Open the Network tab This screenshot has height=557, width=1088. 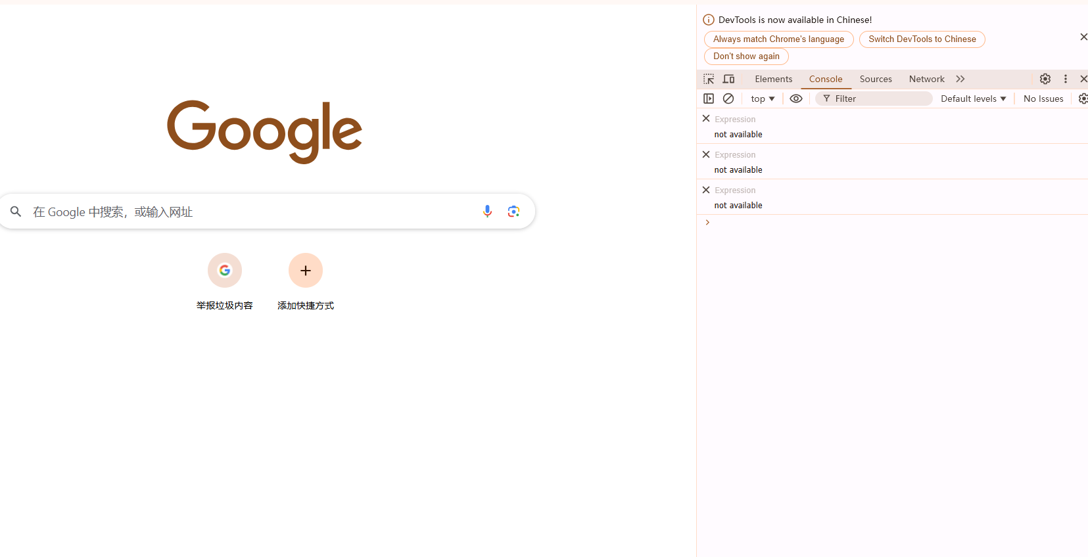(x=927, y=79)
